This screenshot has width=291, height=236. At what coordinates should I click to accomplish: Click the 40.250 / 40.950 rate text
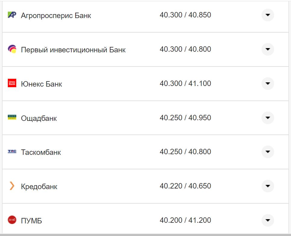tap(185, 118)
